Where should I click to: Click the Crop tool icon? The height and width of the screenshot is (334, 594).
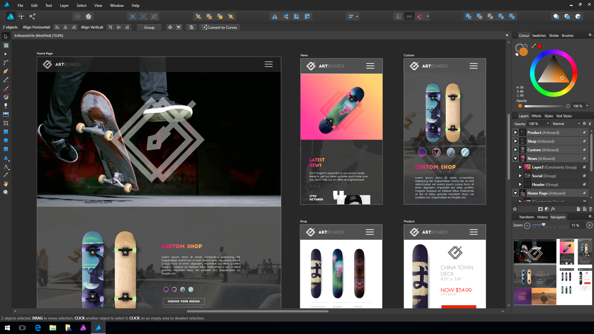tap(6, 123)
